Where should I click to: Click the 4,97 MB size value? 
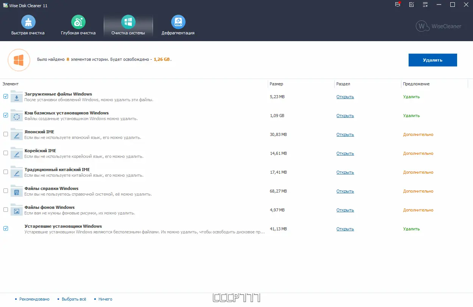click(x=277, y=210)
